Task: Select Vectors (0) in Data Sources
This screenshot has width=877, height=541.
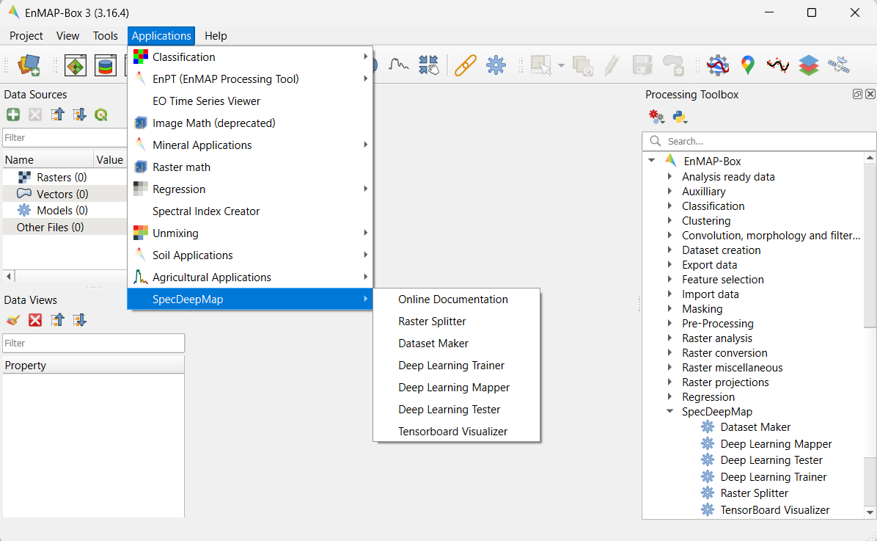Action: point(62,195)
